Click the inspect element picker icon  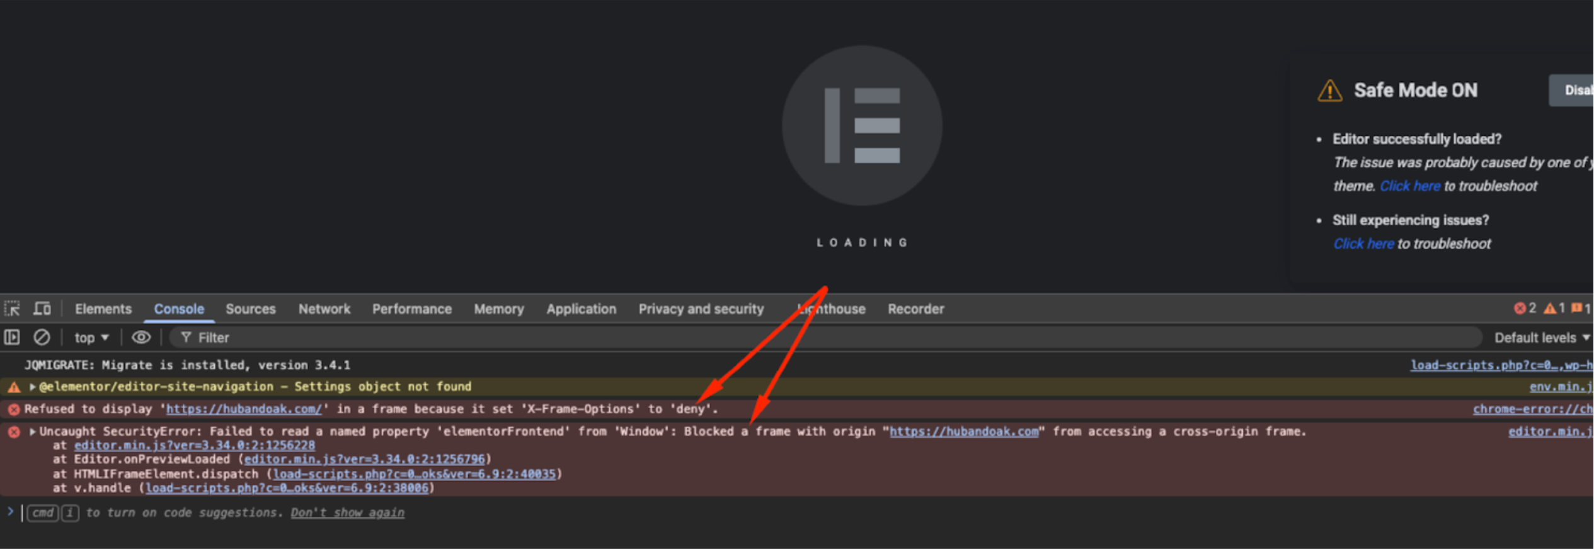[12, 308]
